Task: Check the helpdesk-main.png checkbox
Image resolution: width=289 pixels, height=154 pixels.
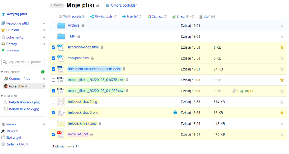Action: click(x=53, y=124)
